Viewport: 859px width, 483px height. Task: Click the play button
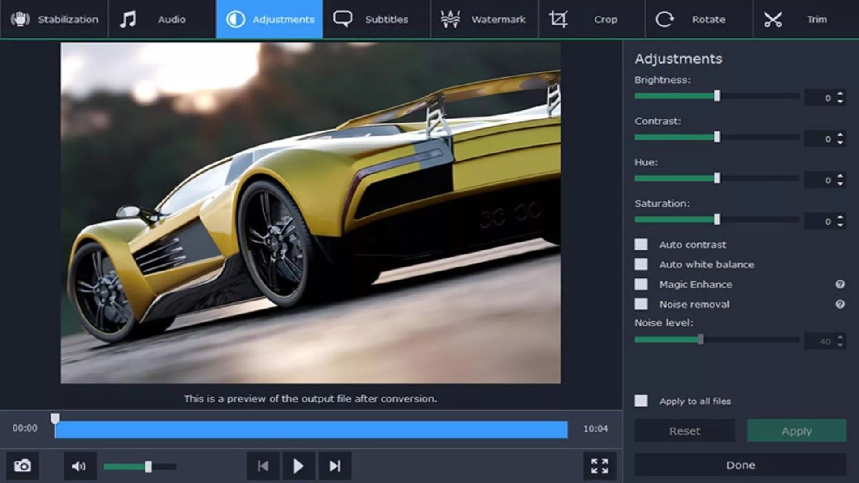point(298,466)
